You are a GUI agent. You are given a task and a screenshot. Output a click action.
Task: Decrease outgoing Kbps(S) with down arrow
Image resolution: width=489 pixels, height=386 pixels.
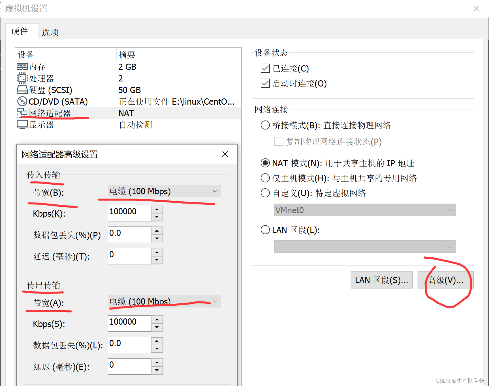[x=157, y=327]
